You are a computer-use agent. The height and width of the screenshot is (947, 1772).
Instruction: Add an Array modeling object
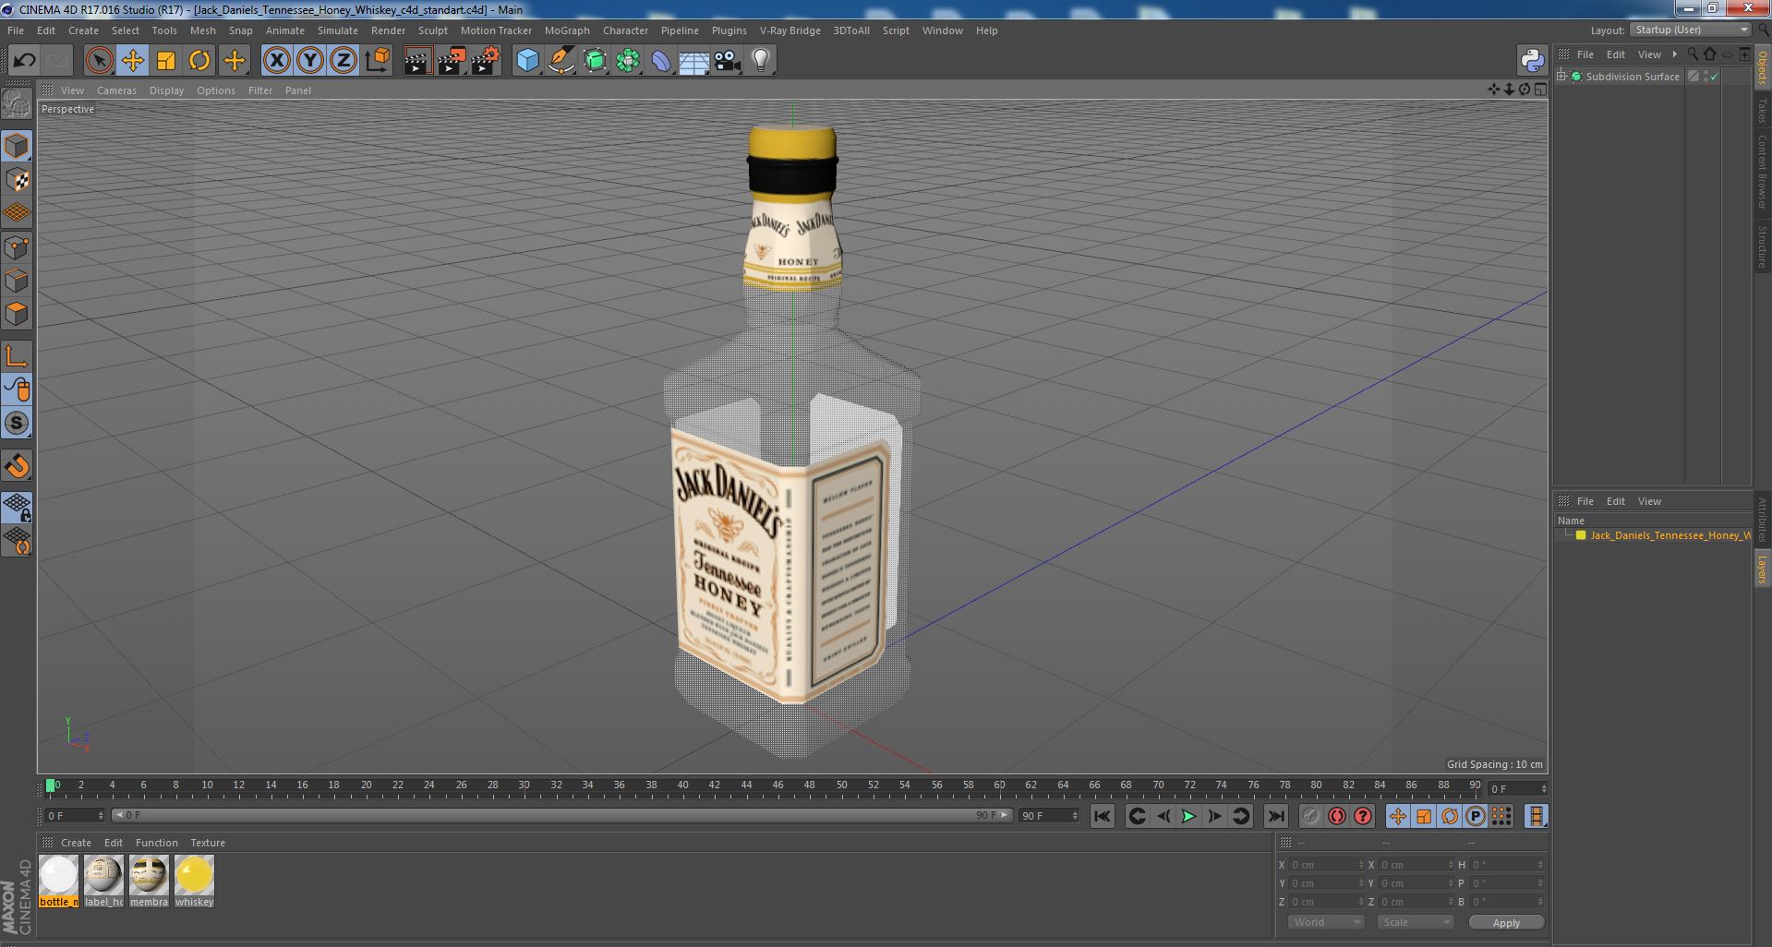(x=628, y=61)
